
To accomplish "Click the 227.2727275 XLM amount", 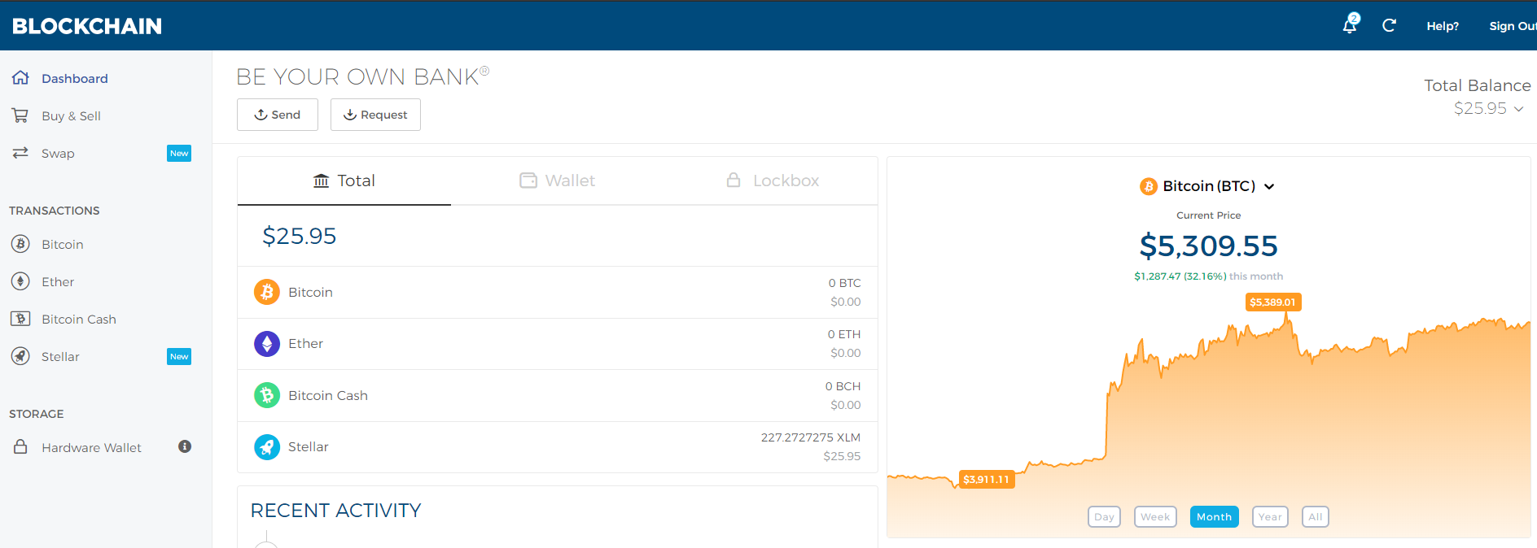I will 810,437.
